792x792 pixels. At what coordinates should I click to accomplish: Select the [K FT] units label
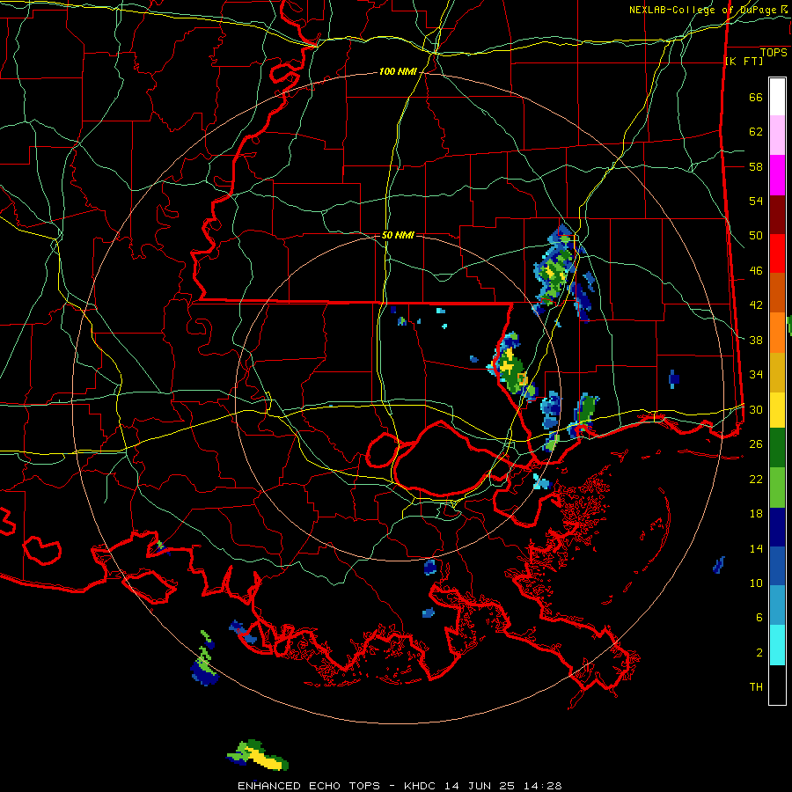click(744, 61)
